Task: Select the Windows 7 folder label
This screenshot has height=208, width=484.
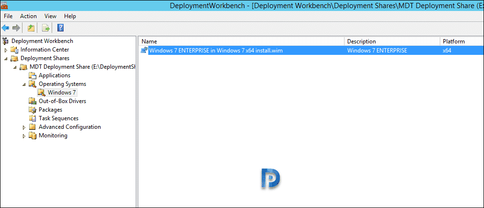Action: pyautogui.click(x=62, y=93)
